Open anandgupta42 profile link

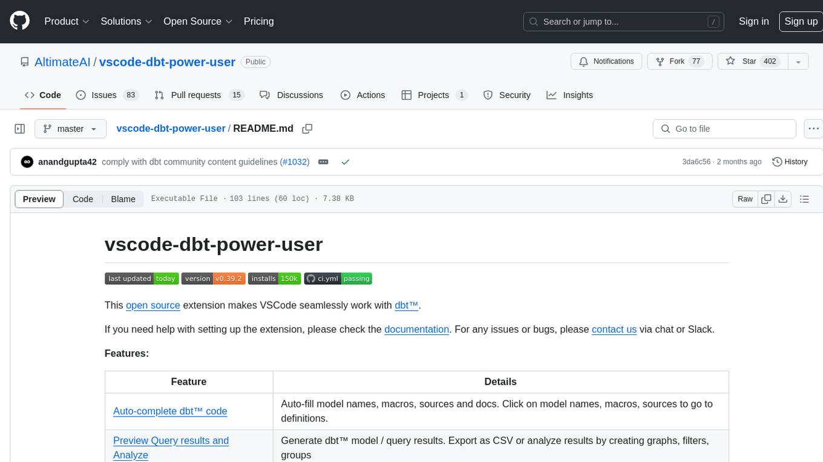(67, 162)
